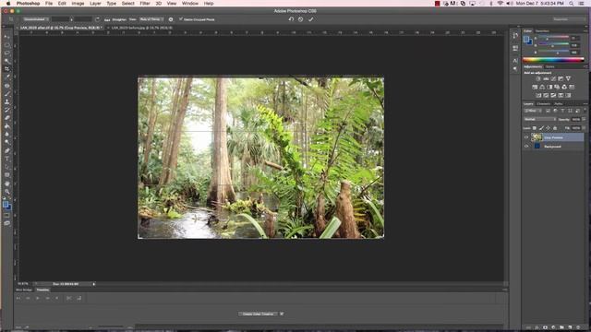Select the Brush tool
591x332 pixels.
click(6, 93)
